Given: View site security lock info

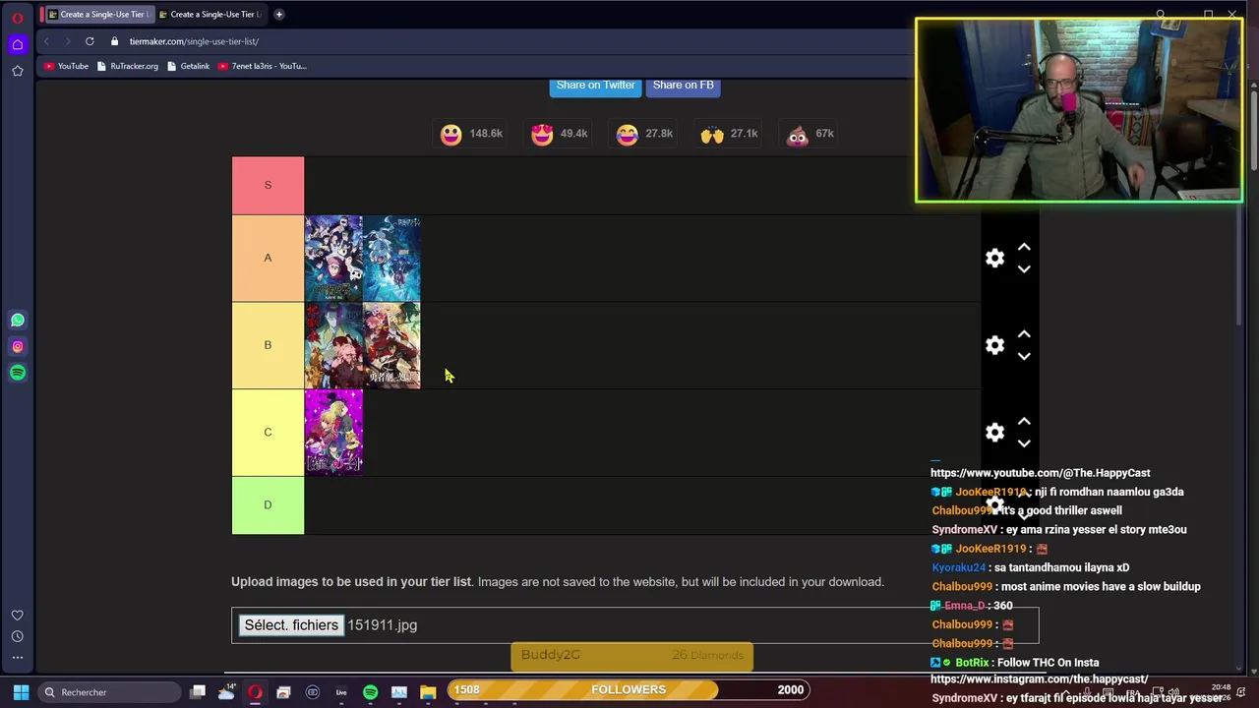Looking at the screenshot, I should (x=115, y=41).
